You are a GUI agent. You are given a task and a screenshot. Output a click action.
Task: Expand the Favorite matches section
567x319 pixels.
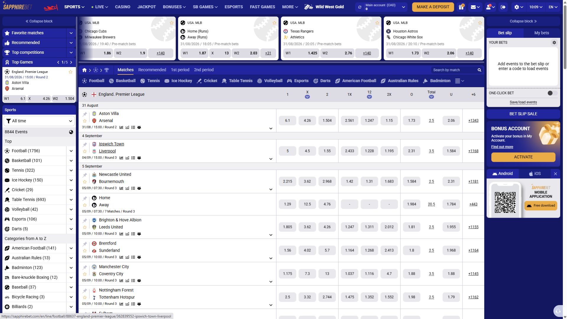[x=71, y=33]
